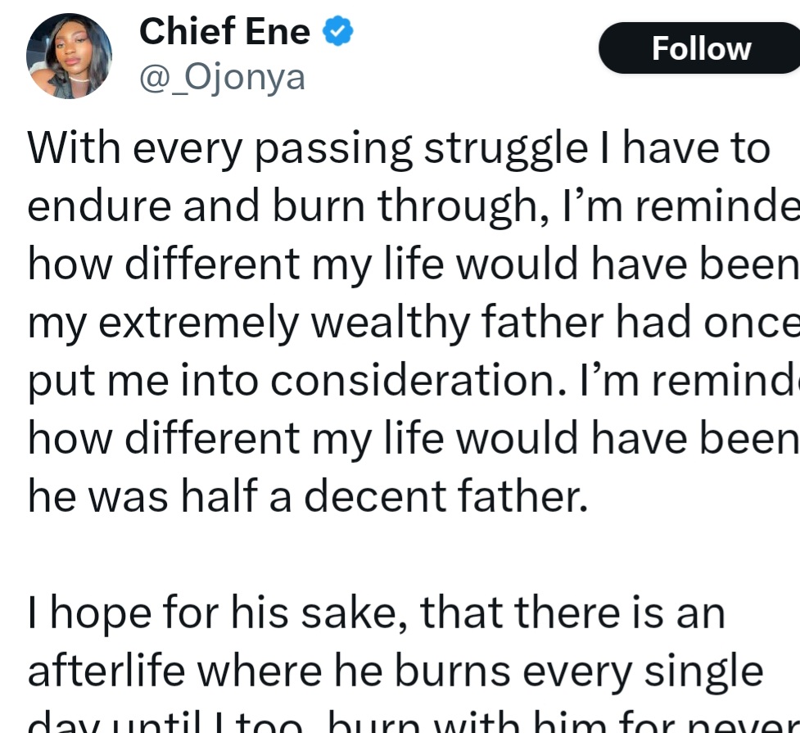This screenshot has width=800, height=733.
Task: Open Chief Ene's profile picture
Action: 69,57
